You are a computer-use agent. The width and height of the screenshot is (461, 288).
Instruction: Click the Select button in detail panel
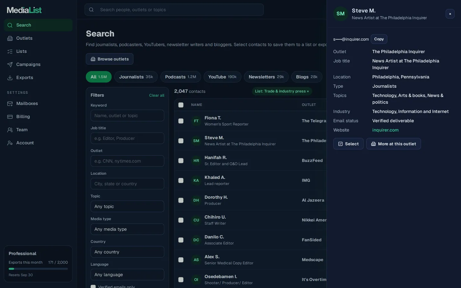(348, 144)
